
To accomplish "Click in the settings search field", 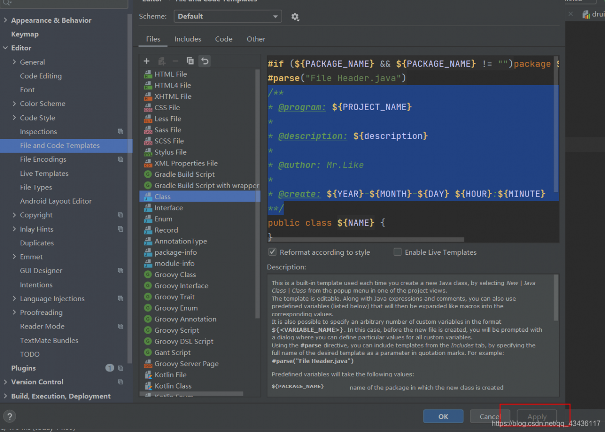I will (x=64, y=3).
